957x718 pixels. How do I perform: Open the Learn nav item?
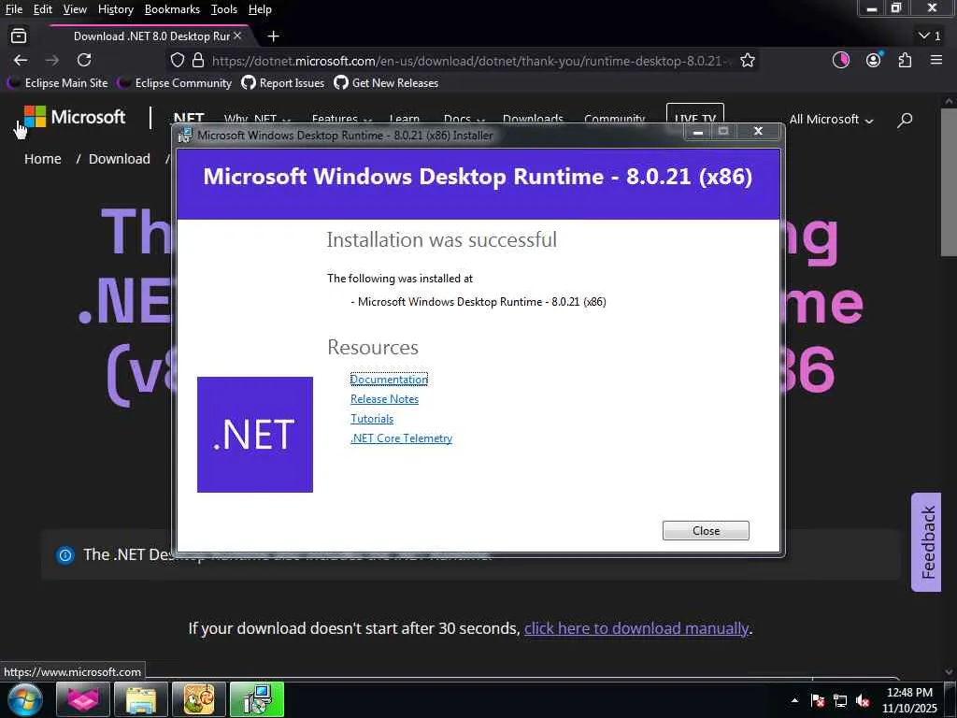pos(404,119)
